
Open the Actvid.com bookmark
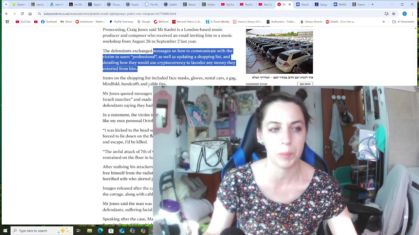coord(90,22)
